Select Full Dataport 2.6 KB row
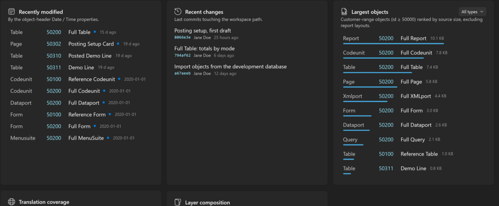The height and width of the screenshot is (206, 499). [x=413, y=126]
